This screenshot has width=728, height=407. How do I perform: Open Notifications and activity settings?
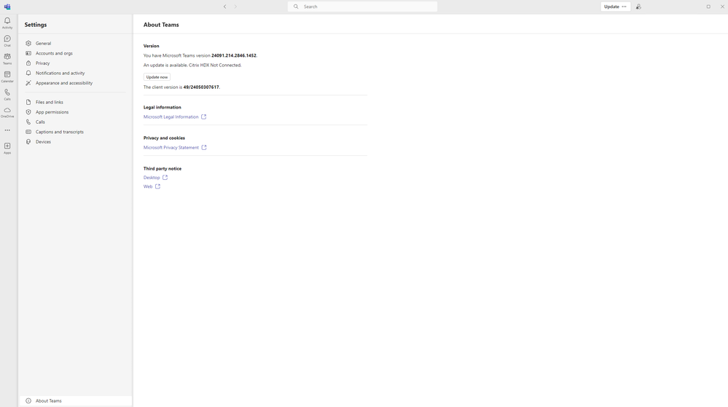[75, 73]
